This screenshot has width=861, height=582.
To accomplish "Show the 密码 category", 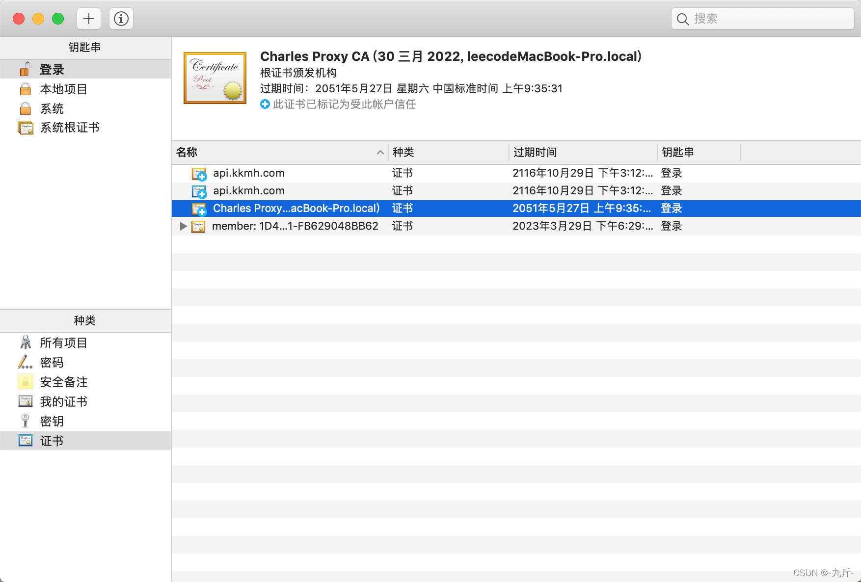I will [52, 362].
